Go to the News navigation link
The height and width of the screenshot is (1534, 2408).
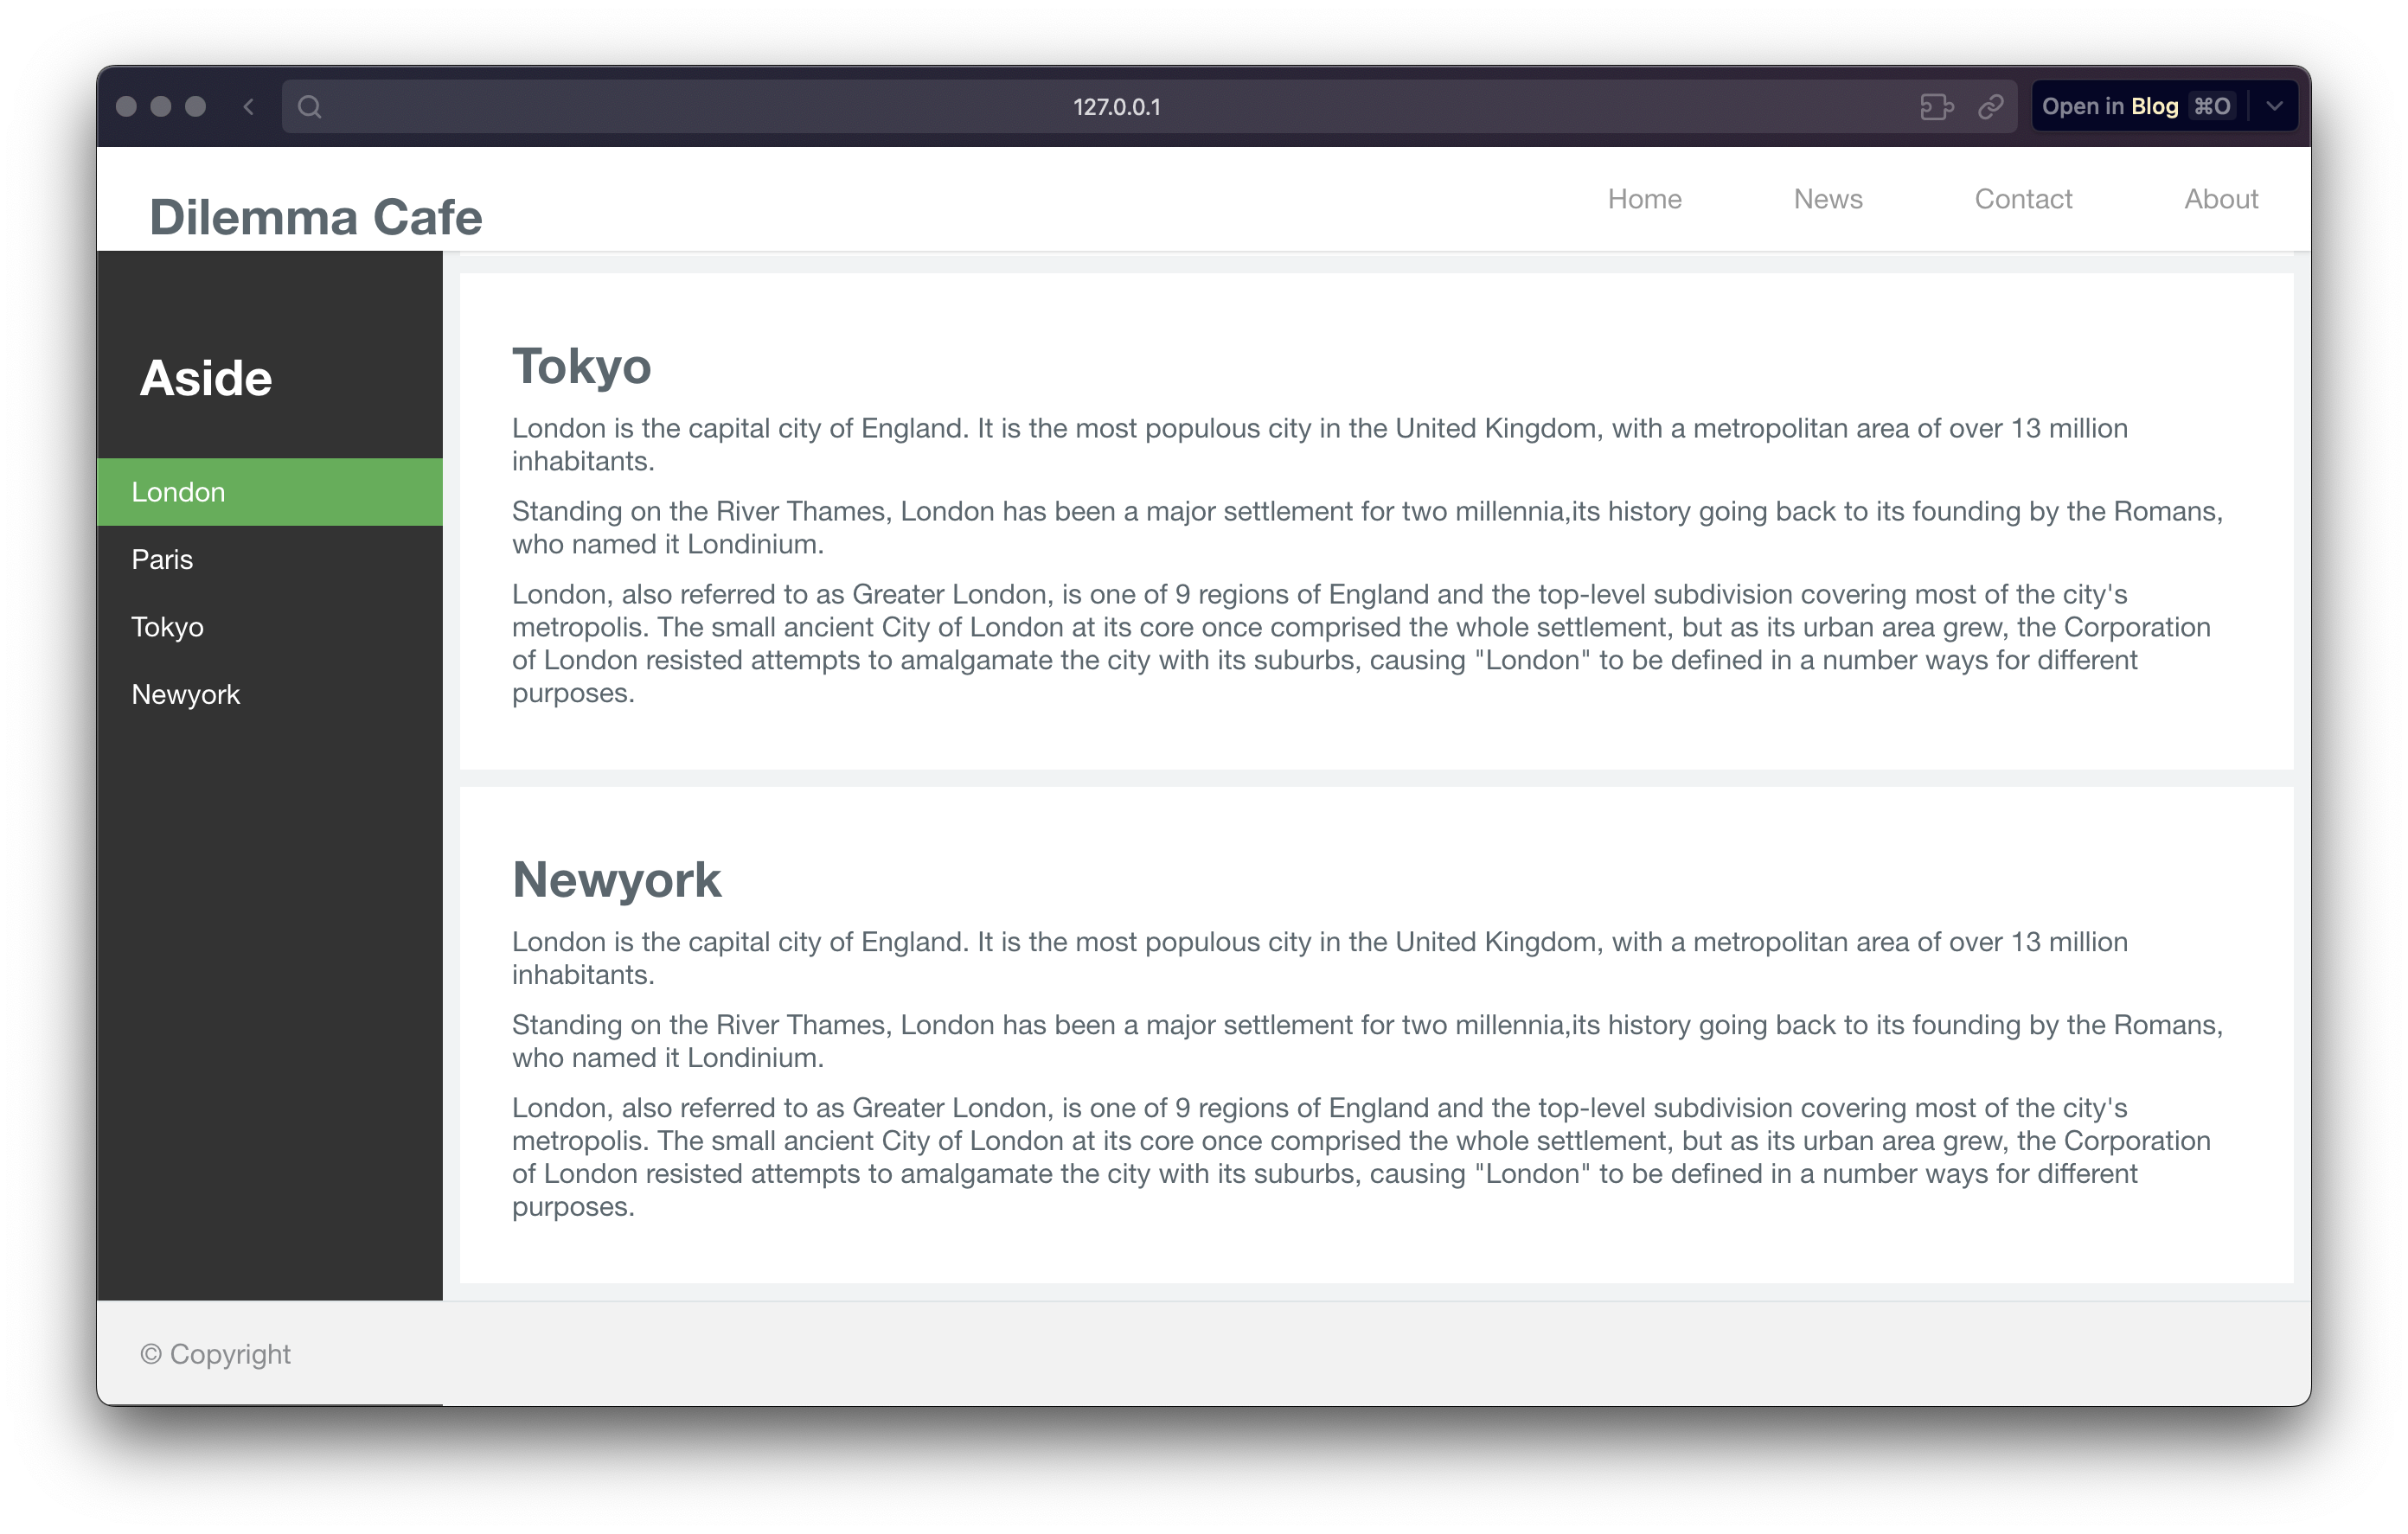[1827, 199]
